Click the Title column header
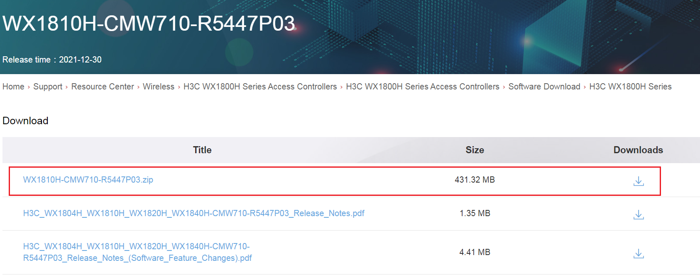The image size is (700, 277). click(x=202, y=150)
